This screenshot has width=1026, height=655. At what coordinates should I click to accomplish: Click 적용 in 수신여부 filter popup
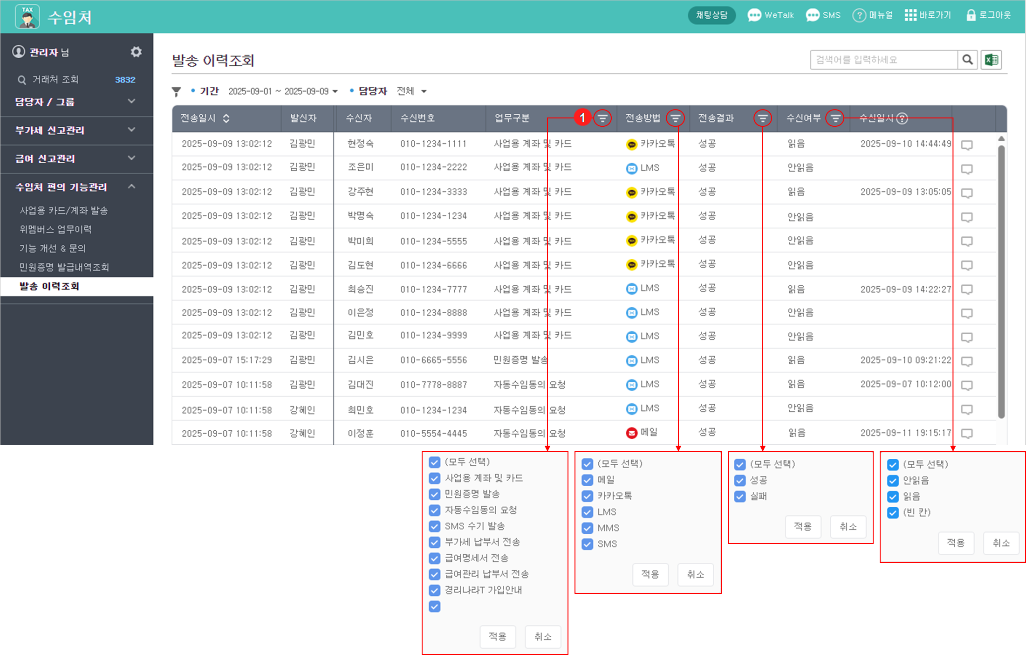(956, 543)
